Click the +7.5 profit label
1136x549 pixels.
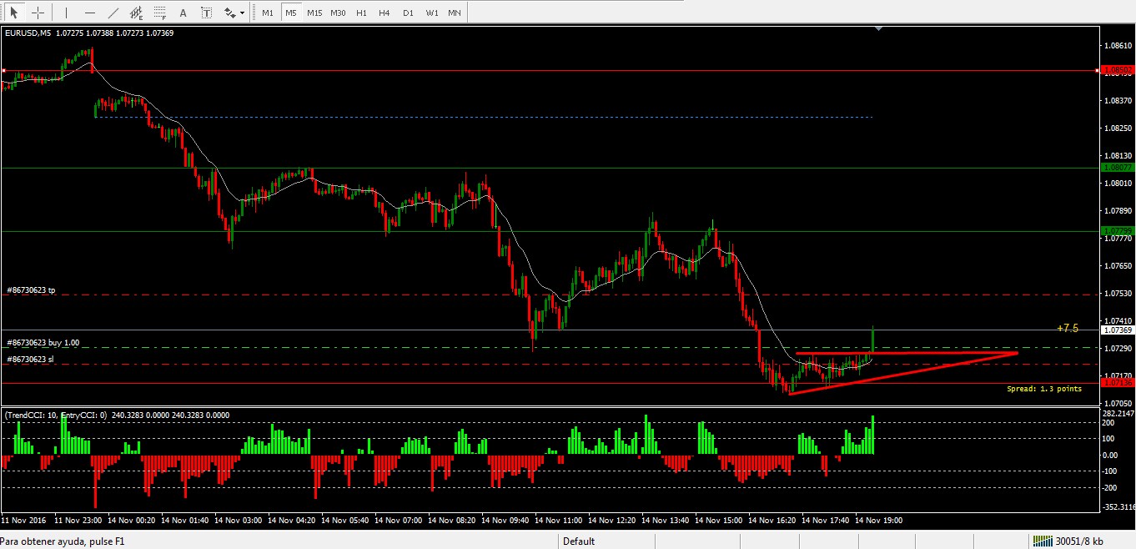1067,328
